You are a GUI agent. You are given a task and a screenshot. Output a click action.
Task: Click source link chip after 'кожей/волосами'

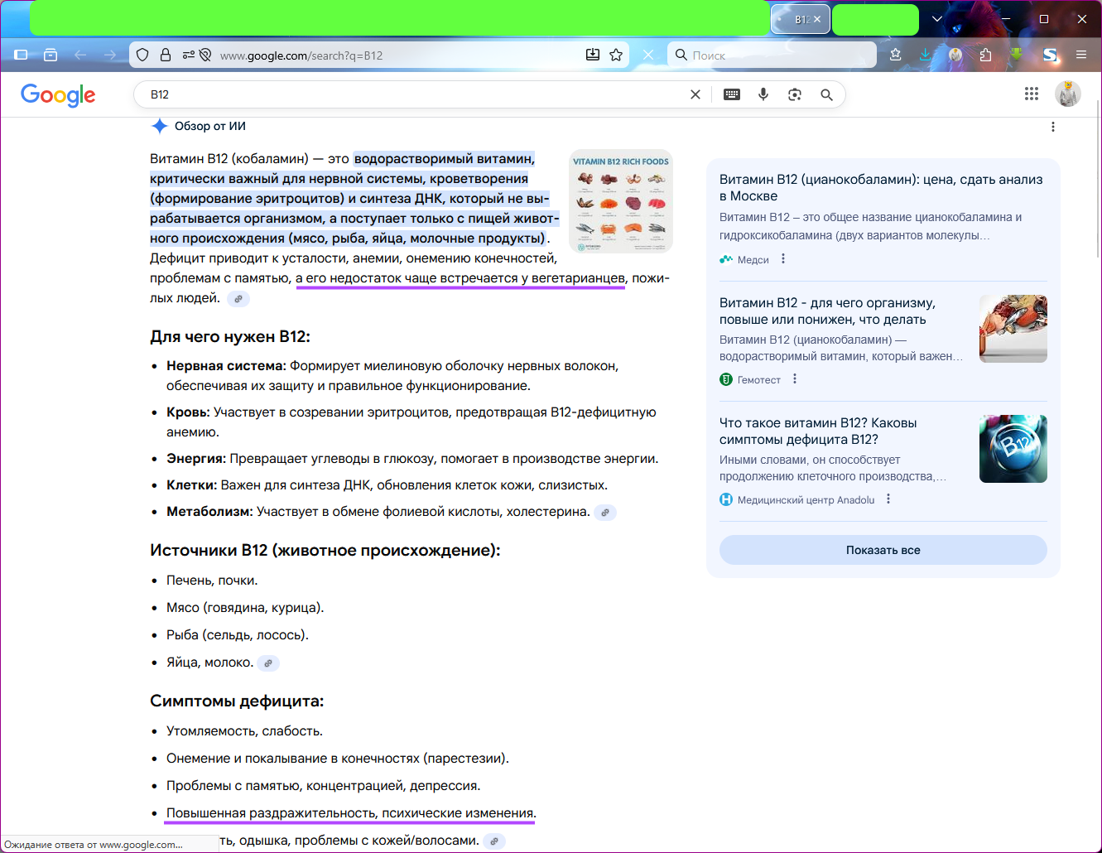click(494, 841)
